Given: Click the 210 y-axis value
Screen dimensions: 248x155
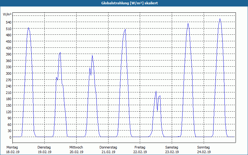Looking at the screenshot, I should [x=9, y=93].
